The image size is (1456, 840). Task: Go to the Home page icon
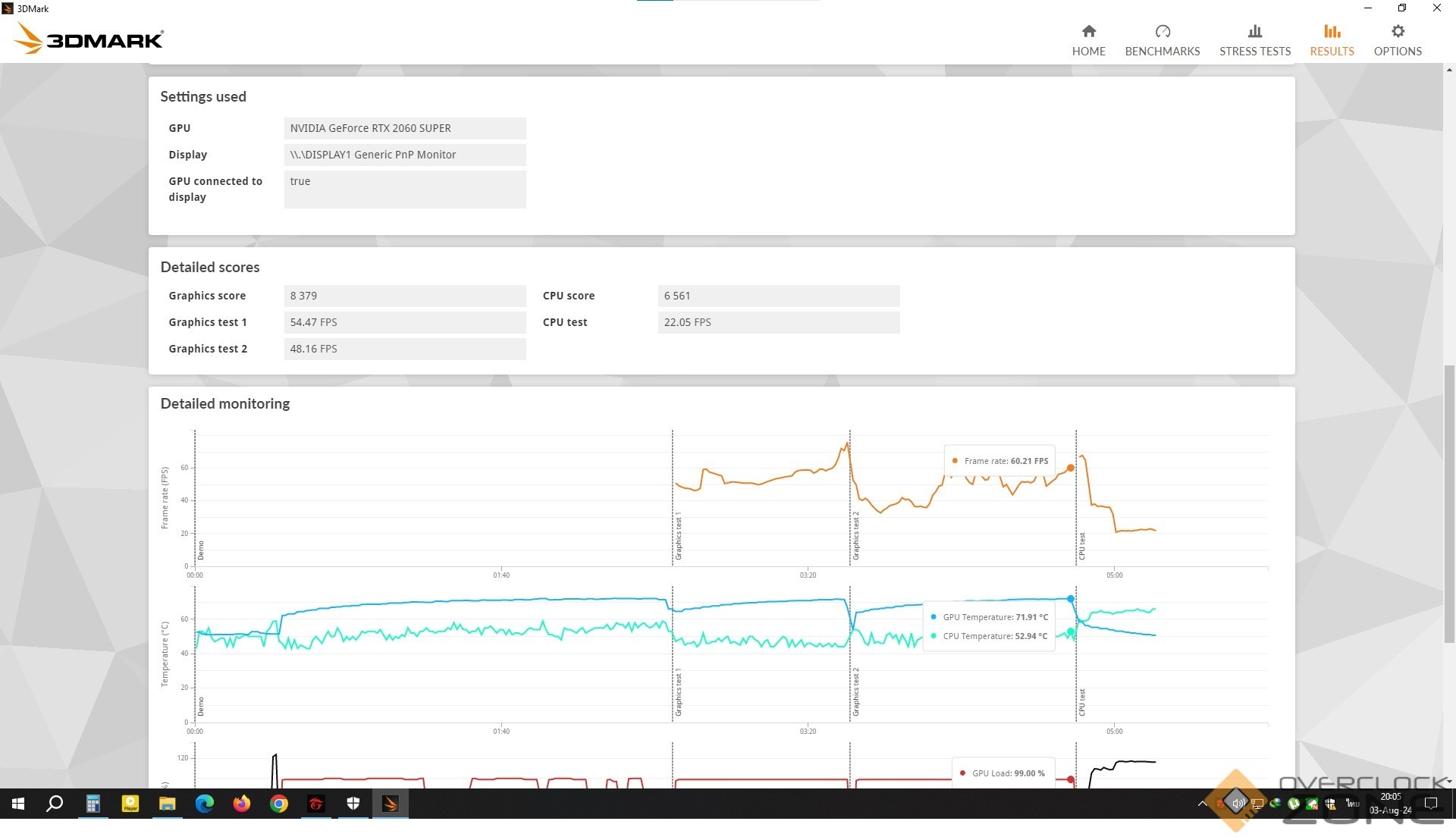(1088, 32)
